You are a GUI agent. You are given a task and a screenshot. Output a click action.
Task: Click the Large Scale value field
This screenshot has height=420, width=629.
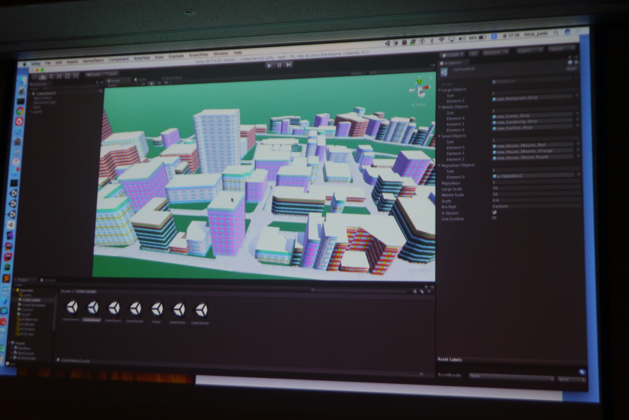[x=533, y=188]
